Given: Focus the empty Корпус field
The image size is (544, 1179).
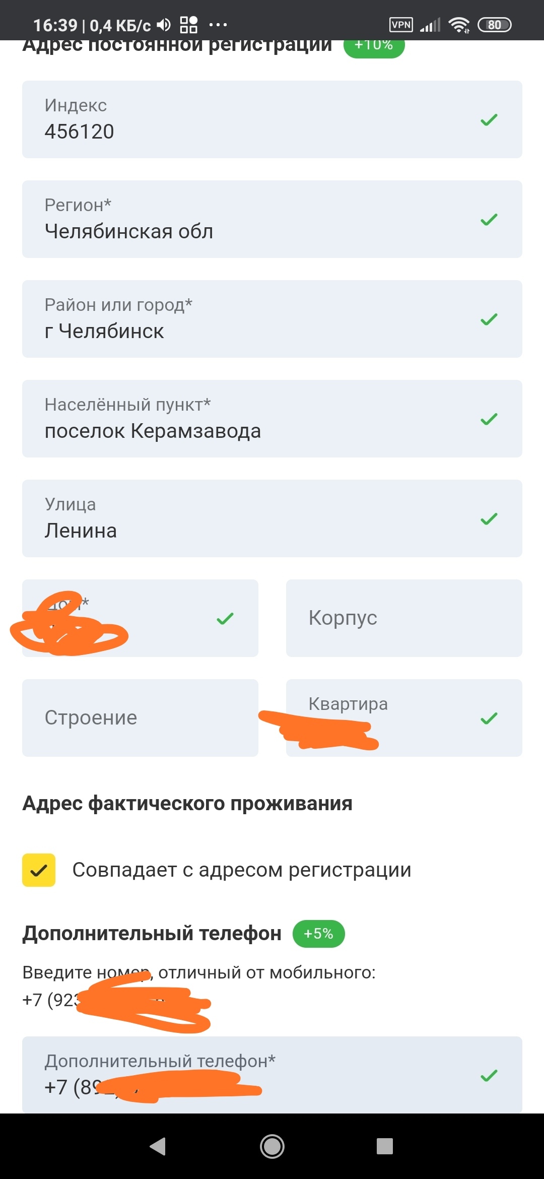Looking at the screenshot, I should (x=404, y=618).
